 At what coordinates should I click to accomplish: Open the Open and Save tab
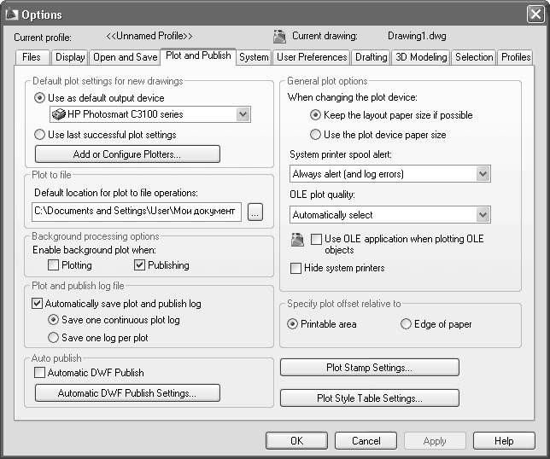(x=125, y=57)
